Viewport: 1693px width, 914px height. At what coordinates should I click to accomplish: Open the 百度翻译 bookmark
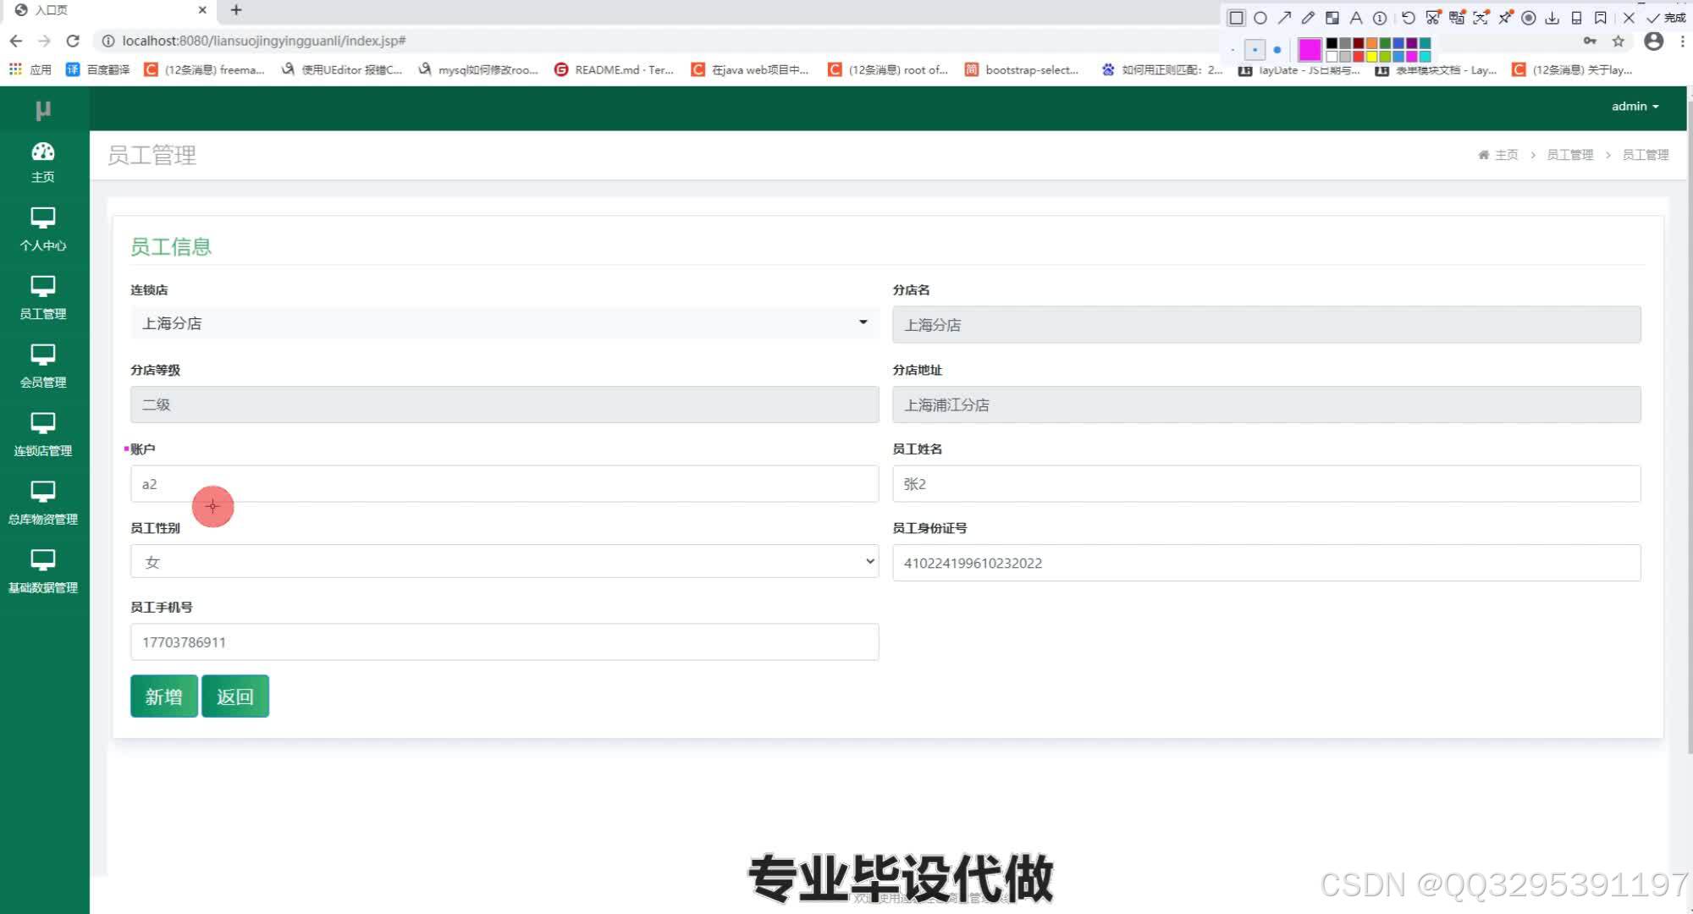coord(98,69)
